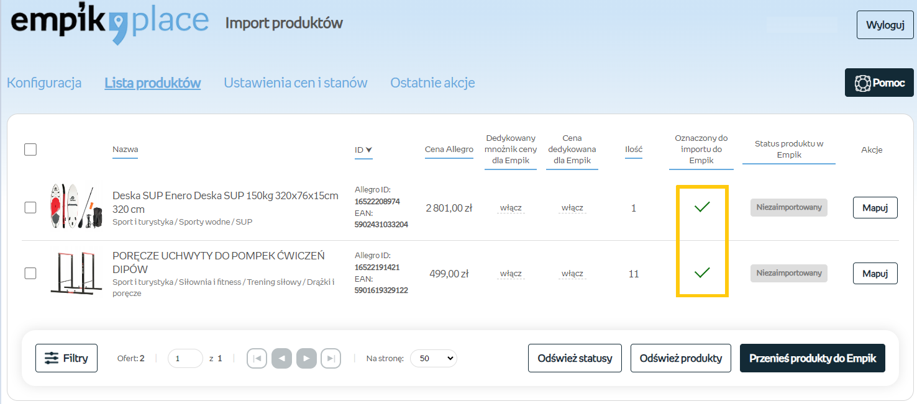Viewport: 917px width, 404px height.
Task: Jump to last page pagination icon
Action: pyautogui.click(x=331, y=358)
